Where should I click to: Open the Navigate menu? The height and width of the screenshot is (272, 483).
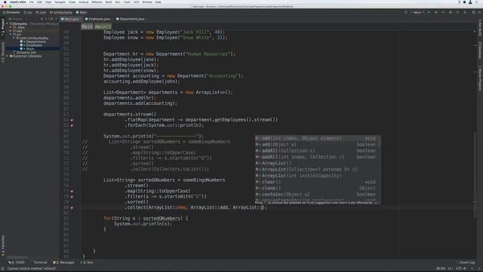(x=60, y=2)
